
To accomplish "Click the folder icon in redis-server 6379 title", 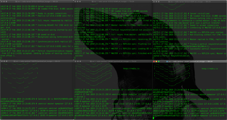I will pyautogui.click(x=16, y=2).
